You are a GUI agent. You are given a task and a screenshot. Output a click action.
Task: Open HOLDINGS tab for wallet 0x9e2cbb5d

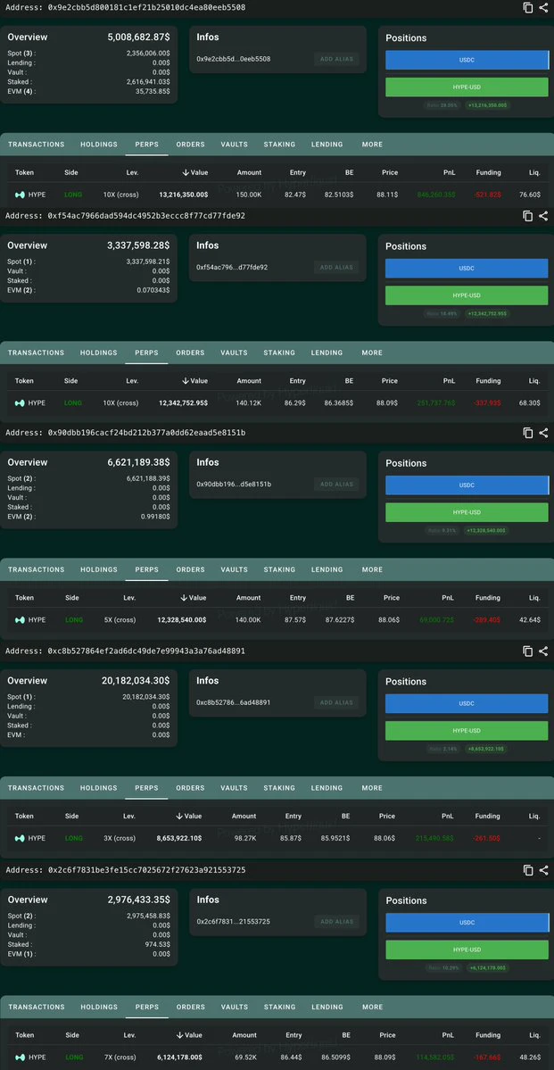99,145
